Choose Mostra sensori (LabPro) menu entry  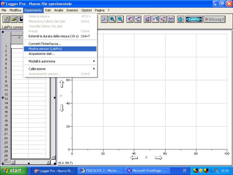[x=60, y=49]
